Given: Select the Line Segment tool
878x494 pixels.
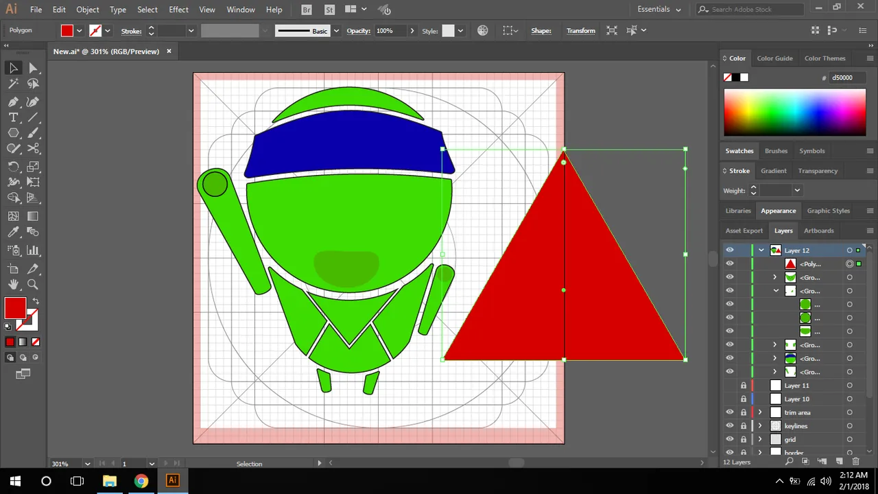Looking at the screenshot, I should 33,117.
